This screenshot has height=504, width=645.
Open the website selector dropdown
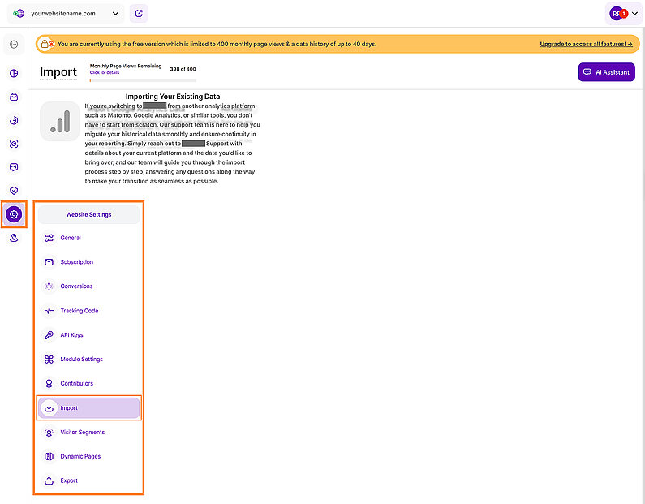[x=66, y=14]
